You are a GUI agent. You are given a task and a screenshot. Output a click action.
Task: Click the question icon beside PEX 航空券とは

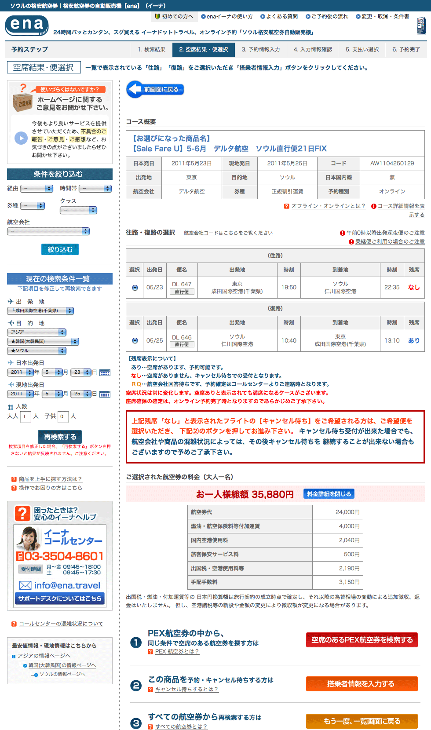point(150,652)
